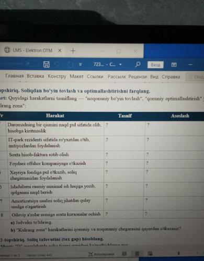Click the Xayriya fondiga pul o'tkazib cell

56,175
